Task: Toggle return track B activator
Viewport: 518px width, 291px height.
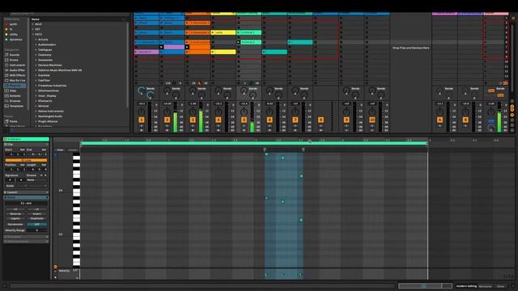Action: click(x=465, y=120)
